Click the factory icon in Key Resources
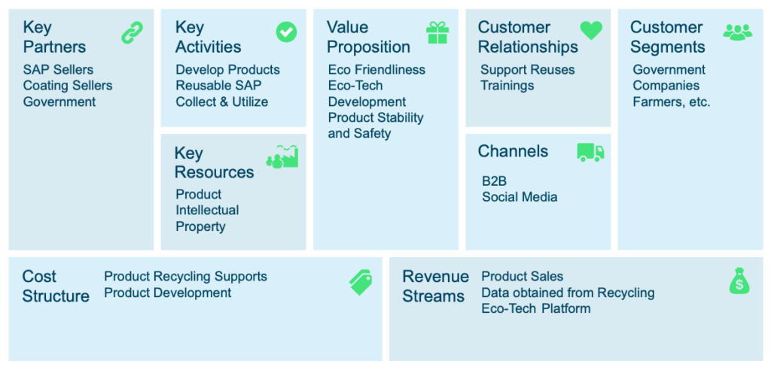The image size is (771, 370). [282, 156]
